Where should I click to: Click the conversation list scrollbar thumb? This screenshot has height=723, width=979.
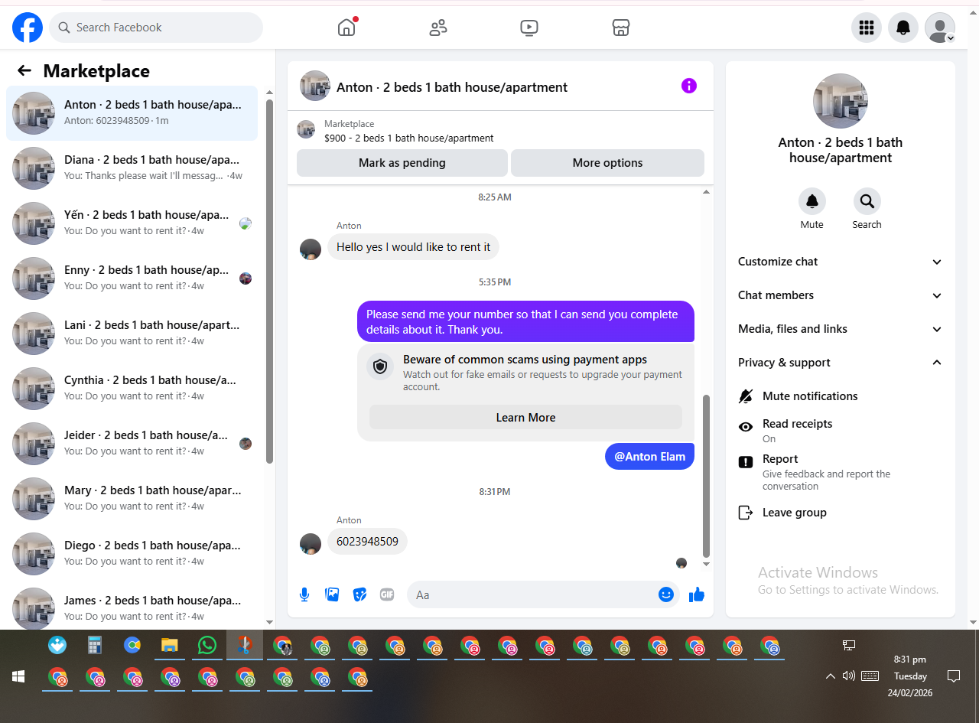[x=269, y=281]
